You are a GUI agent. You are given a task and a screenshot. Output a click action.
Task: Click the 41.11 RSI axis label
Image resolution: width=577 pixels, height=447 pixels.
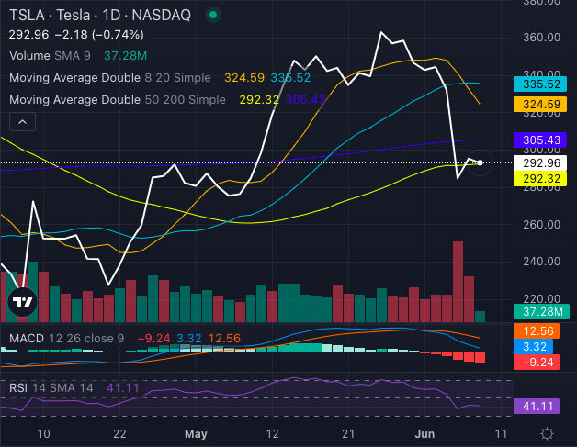click(537, 407)
